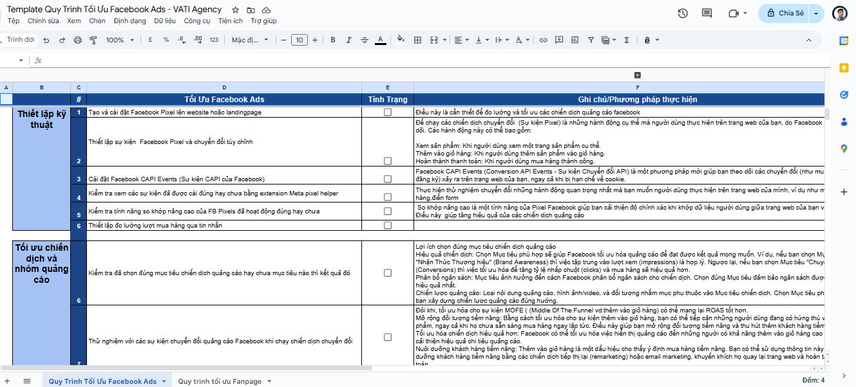The image size is (856, 387).
Task: Activate the paint format tool
Action: (x=93, y=40)
